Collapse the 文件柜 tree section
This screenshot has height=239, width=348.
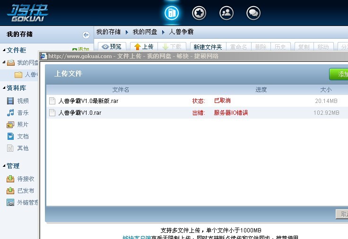click(4, 50)
